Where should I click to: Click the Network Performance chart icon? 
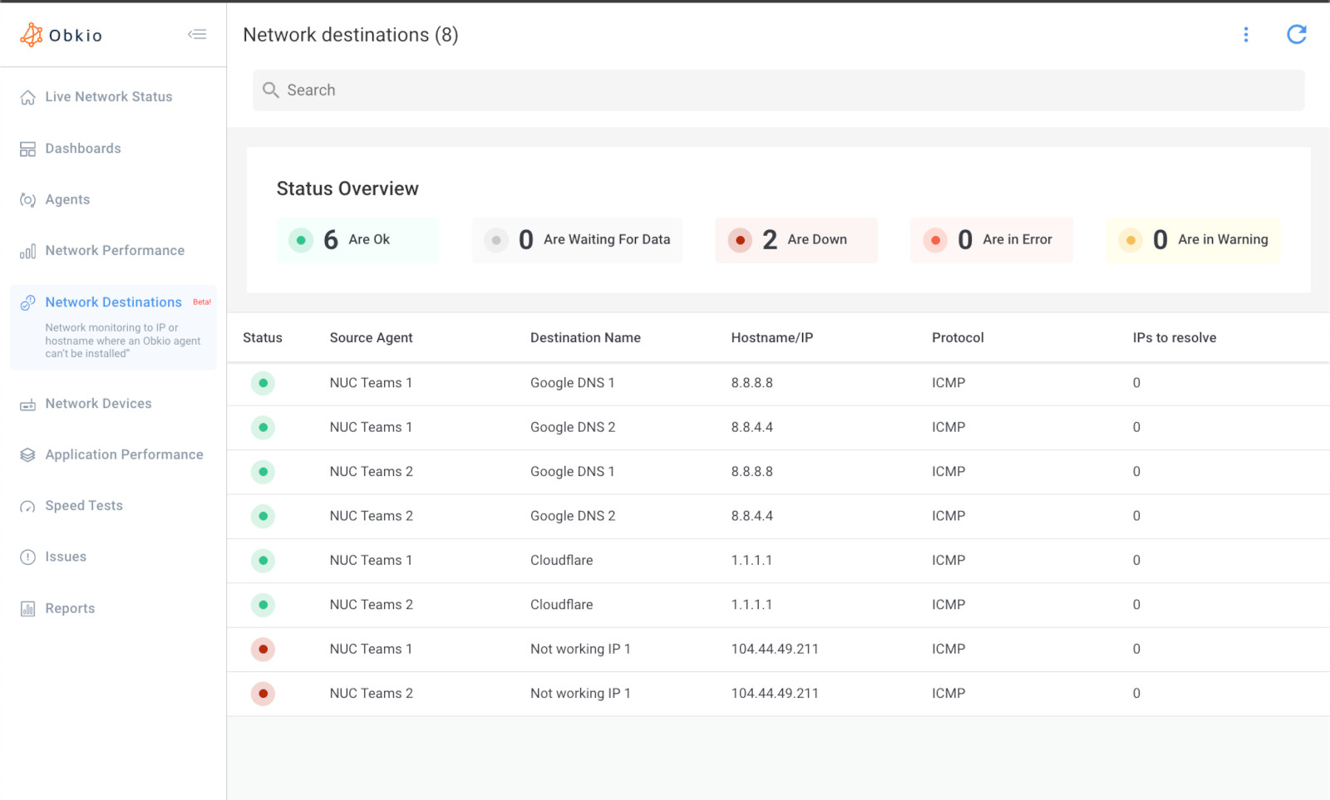[x=27, y=250]
